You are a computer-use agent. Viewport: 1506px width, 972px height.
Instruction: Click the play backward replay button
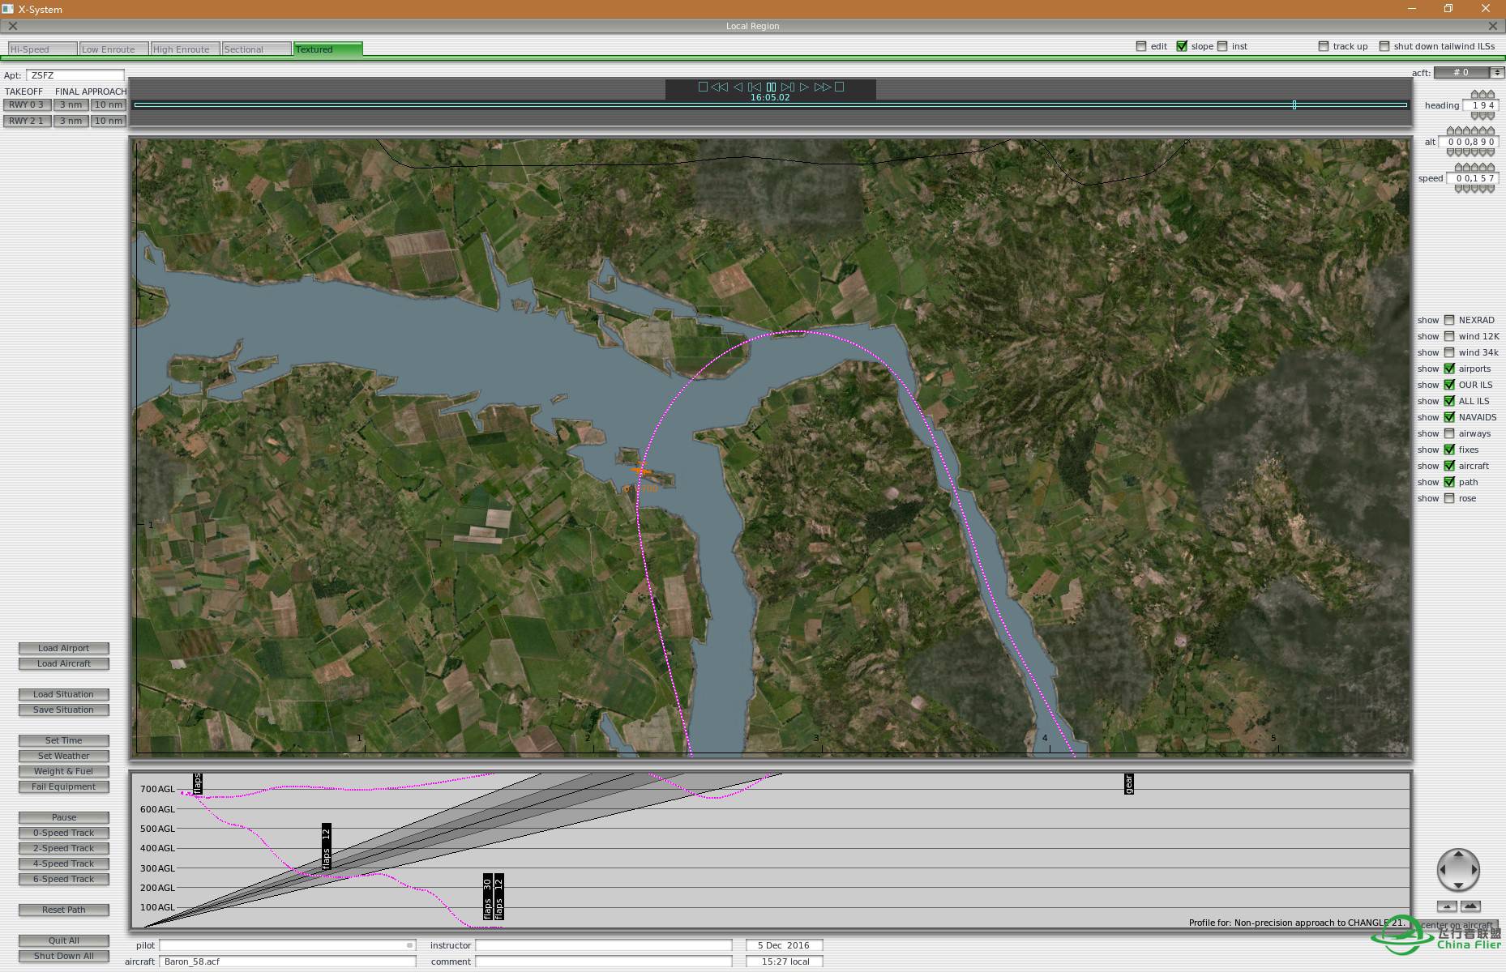click(x=738, y=87)
